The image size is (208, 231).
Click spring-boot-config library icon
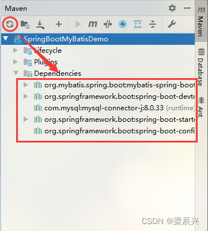click(x=38, y=131)
